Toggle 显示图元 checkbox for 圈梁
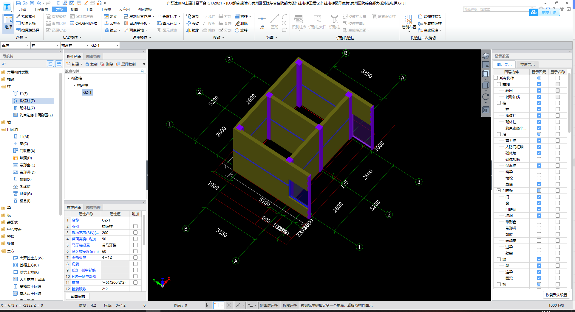575x312 pixels. (x=539, y=278)
